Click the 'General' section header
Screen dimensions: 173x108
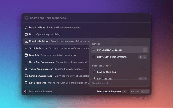(96, 44)
